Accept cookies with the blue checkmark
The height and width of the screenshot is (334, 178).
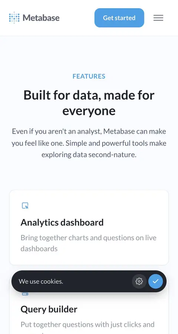(x=156, y=281)
